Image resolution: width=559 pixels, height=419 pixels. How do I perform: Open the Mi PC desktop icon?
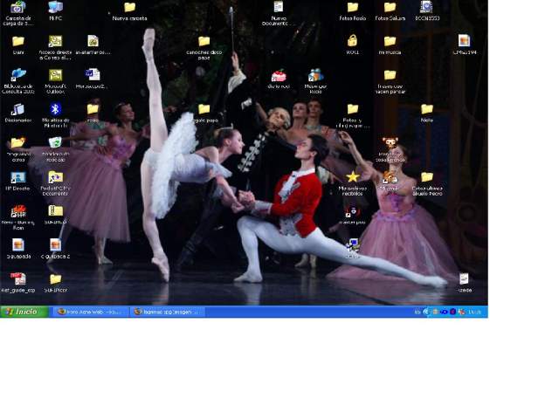coord(55,7)
